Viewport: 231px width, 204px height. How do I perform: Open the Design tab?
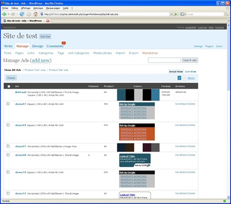[37, 46]
